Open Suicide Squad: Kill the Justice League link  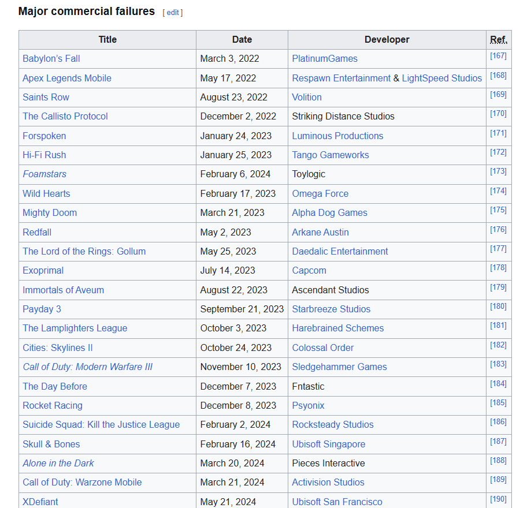pos(101,424)
